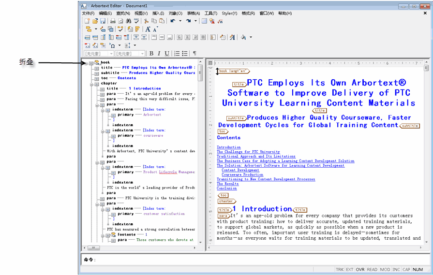This screenshot has width=433, height=275.
Task: Click the paint bucket fill icon
Action: click(x=243, y=37)
